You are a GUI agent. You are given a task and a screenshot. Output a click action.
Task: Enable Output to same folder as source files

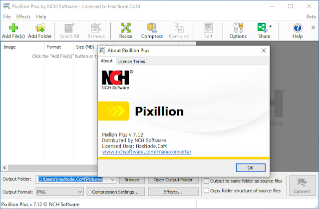coord(207,181)
